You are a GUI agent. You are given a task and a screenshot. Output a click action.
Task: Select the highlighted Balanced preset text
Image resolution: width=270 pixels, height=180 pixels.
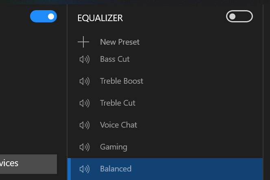[x=116, y=169]
